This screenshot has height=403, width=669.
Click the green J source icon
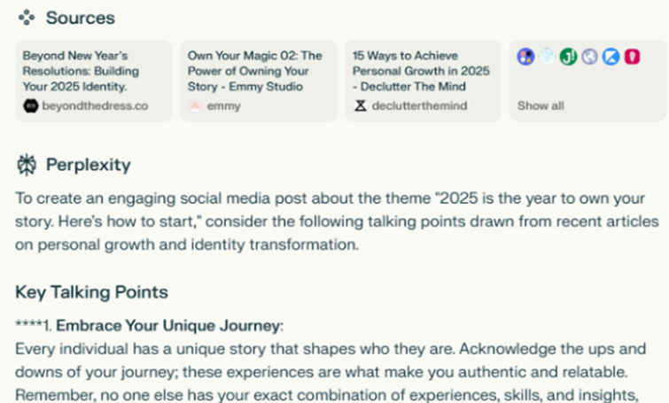(x=568, y=57)
